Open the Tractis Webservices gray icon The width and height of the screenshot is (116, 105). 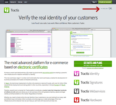76,91
